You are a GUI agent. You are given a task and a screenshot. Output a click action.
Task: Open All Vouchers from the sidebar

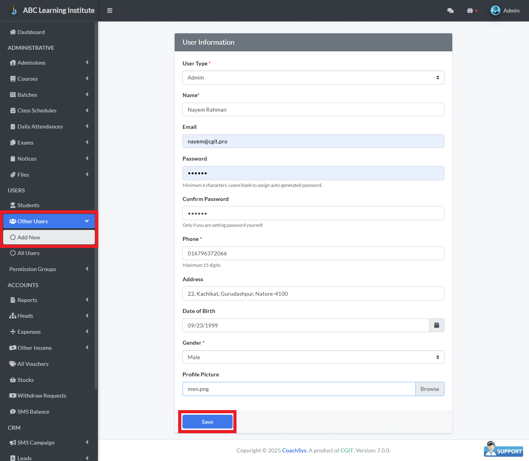pos(33,364)
